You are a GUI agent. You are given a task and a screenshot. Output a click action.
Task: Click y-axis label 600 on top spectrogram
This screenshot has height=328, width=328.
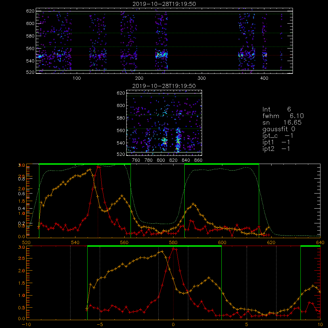30,23
